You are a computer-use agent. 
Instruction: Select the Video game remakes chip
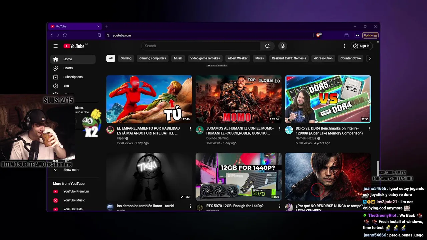[x=205, y=58]
